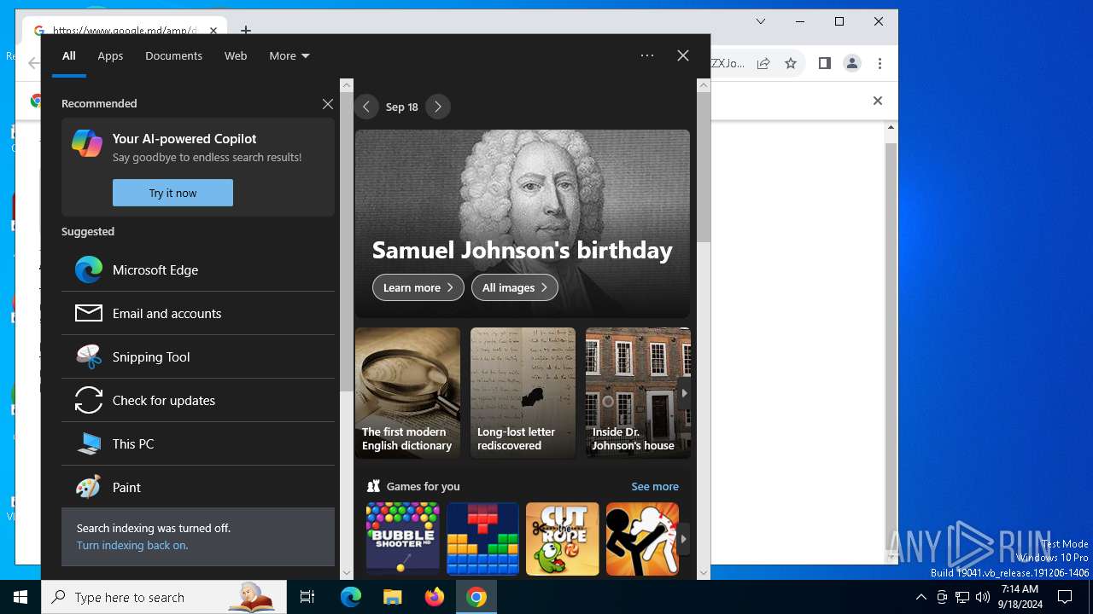Image resolution: width=1093 pixels, height=614 pixels.
Task: Open The first modern English dictionary card
Action: 407,393
